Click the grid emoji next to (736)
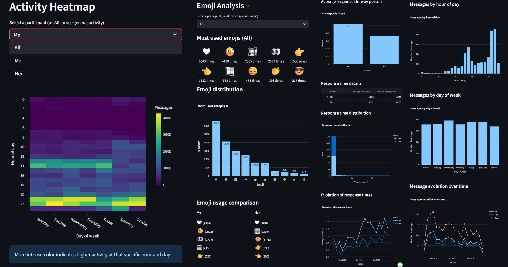 pyautogui.click(x=199, y=247)
